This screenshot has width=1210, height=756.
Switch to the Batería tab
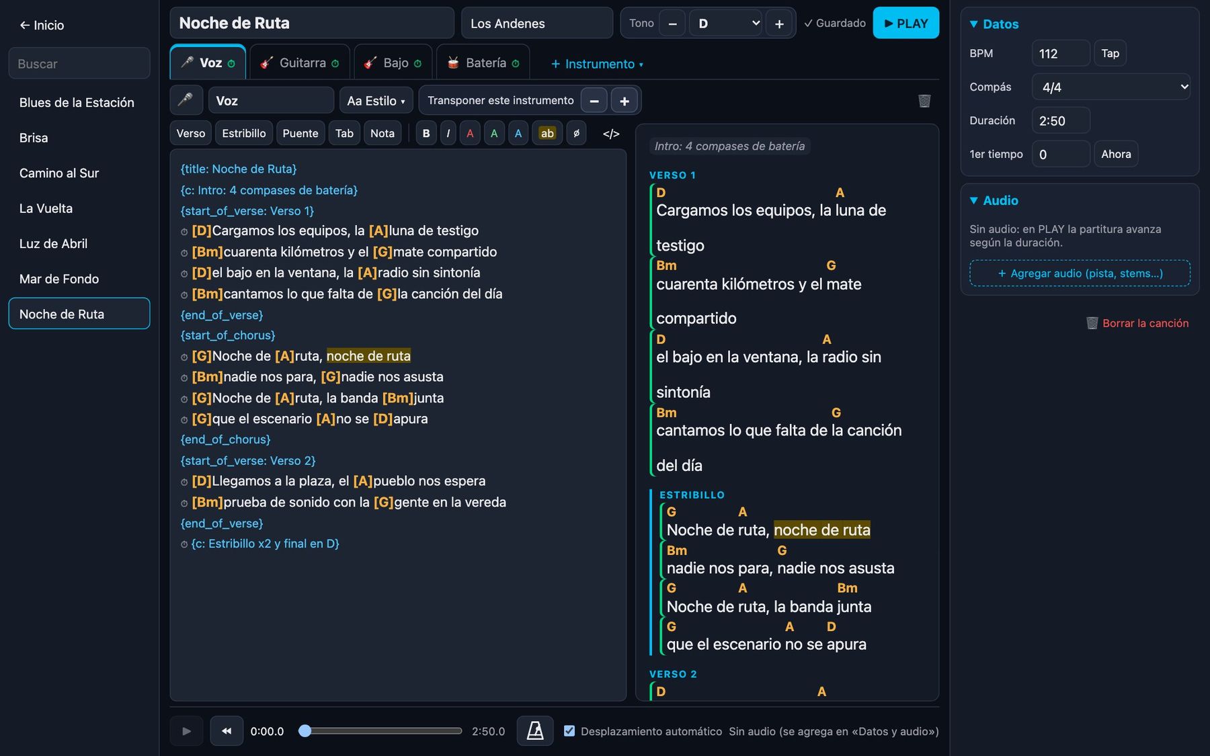(x=483, y=63)
